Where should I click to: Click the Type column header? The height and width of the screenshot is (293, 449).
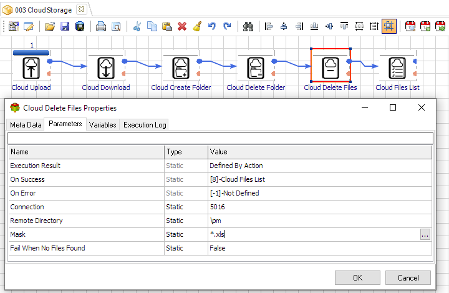186,152
